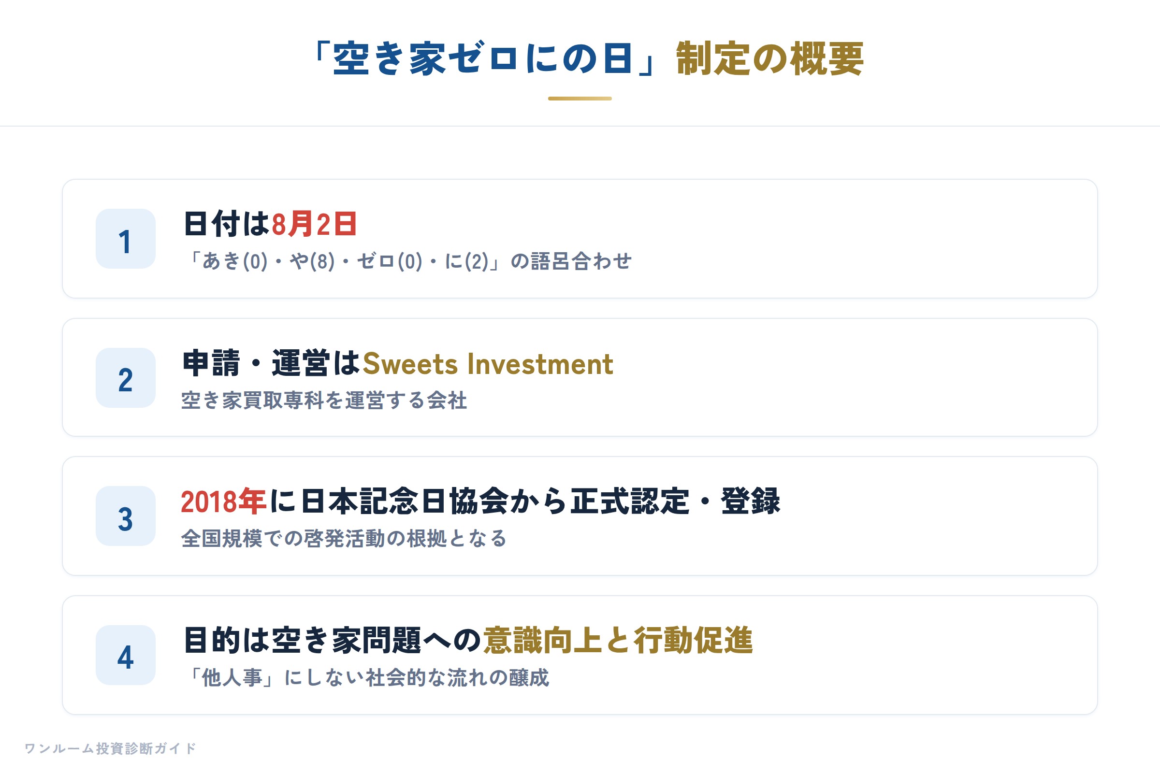Click the ワンルーム投資診断ガイド footer label
This screenshot has height=773, width=1160.
(x=111, y=748)
